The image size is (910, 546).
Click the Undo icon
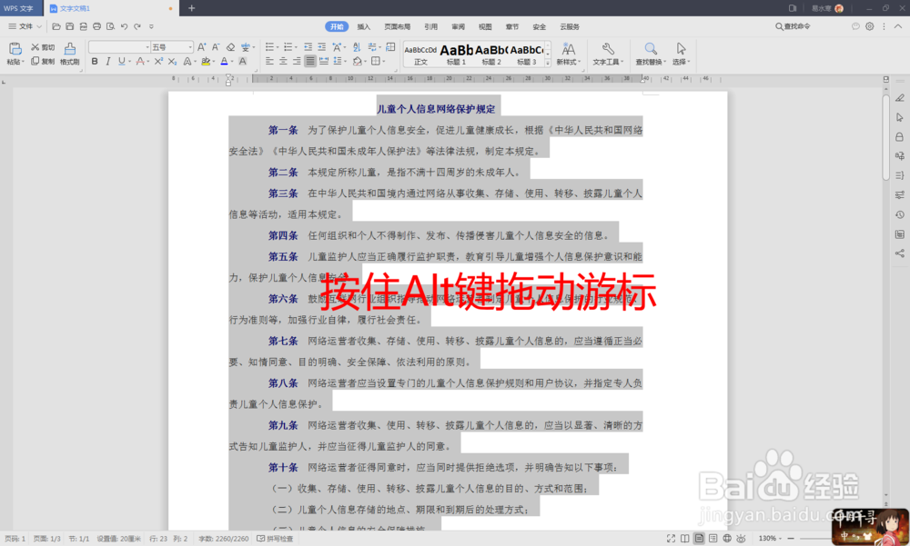pyautogui.click(x=124, y=27)
